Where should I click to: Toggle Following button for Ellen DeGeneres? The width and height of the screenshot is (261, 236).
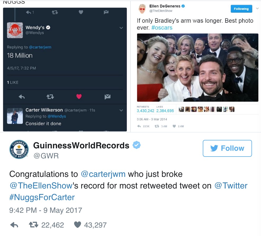coord(241,9)
